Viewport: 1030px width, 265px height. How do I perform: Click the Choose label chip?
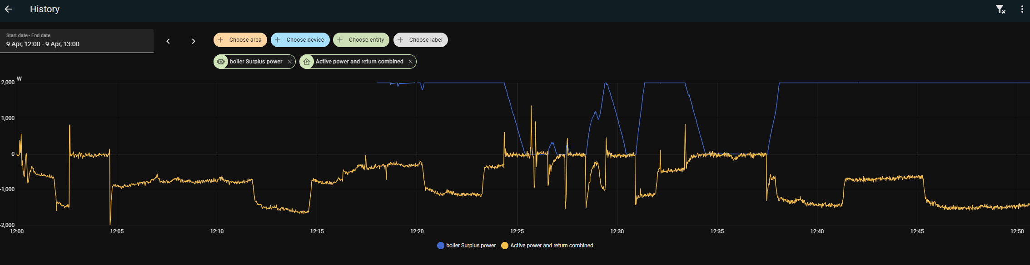421,40
